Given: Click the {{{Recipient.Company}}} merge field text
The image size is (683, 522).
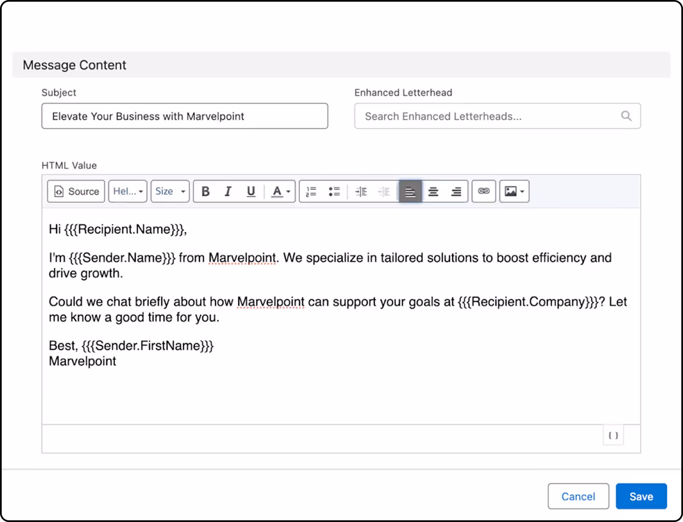Looking at the screenshot, I should pos(529,301).
